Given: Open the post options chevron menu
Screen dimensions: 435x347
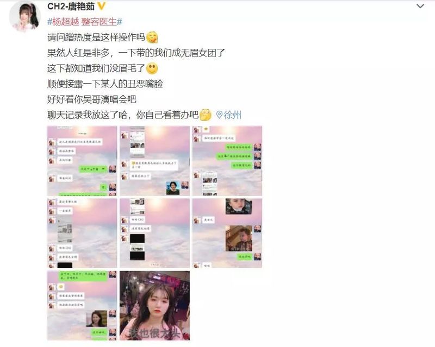Looking at the screenshot, I should 420,6.
